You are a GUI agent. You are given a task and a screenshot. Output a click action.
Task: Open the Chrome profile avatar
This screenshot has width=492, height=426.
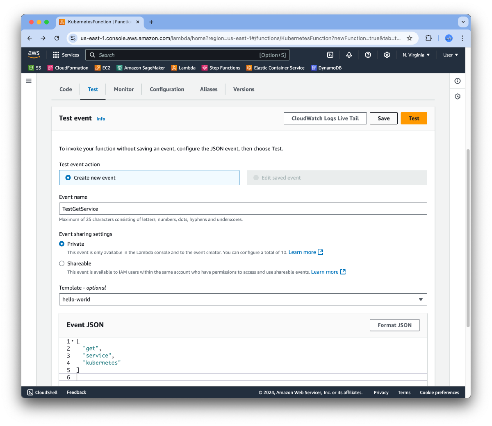coord(449,38)
